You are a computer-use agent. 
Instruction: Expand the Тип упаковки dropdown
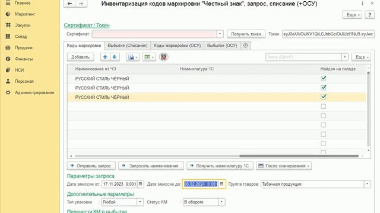click(x=140, y=202)
